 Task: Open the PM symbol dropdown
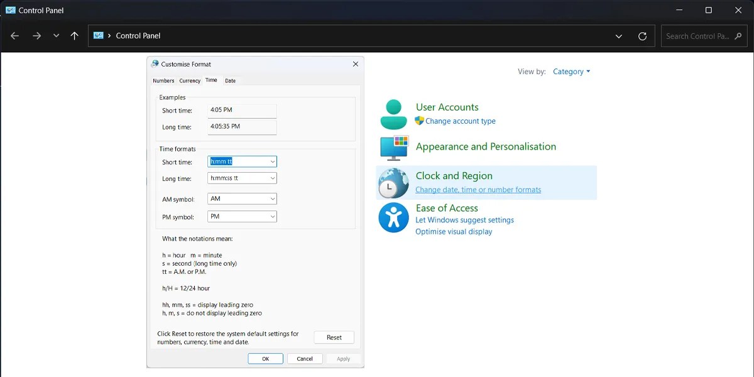pyautogui.click(x=272, y=216)
